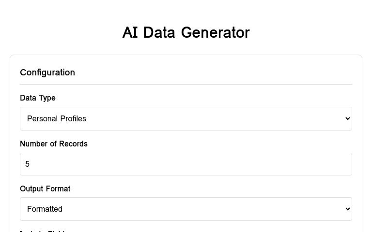This screenshot has width=372, height=232.
Task: Click the chevron arrow beside Formatted
Action: (348, 209)
